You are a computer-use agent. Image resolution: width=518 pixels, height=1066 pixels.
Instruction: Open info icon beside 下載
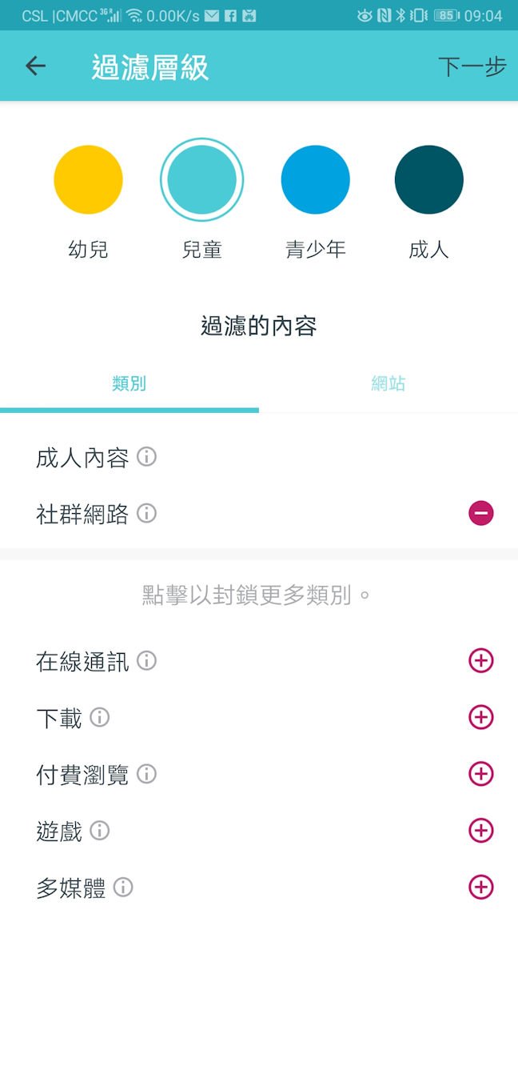(x=99, y=718)
